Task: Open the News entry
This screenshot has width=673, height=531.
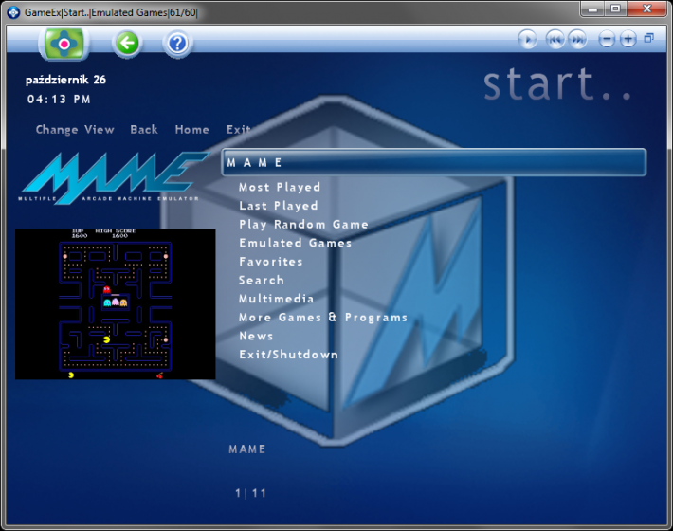Action: [256, 336]
